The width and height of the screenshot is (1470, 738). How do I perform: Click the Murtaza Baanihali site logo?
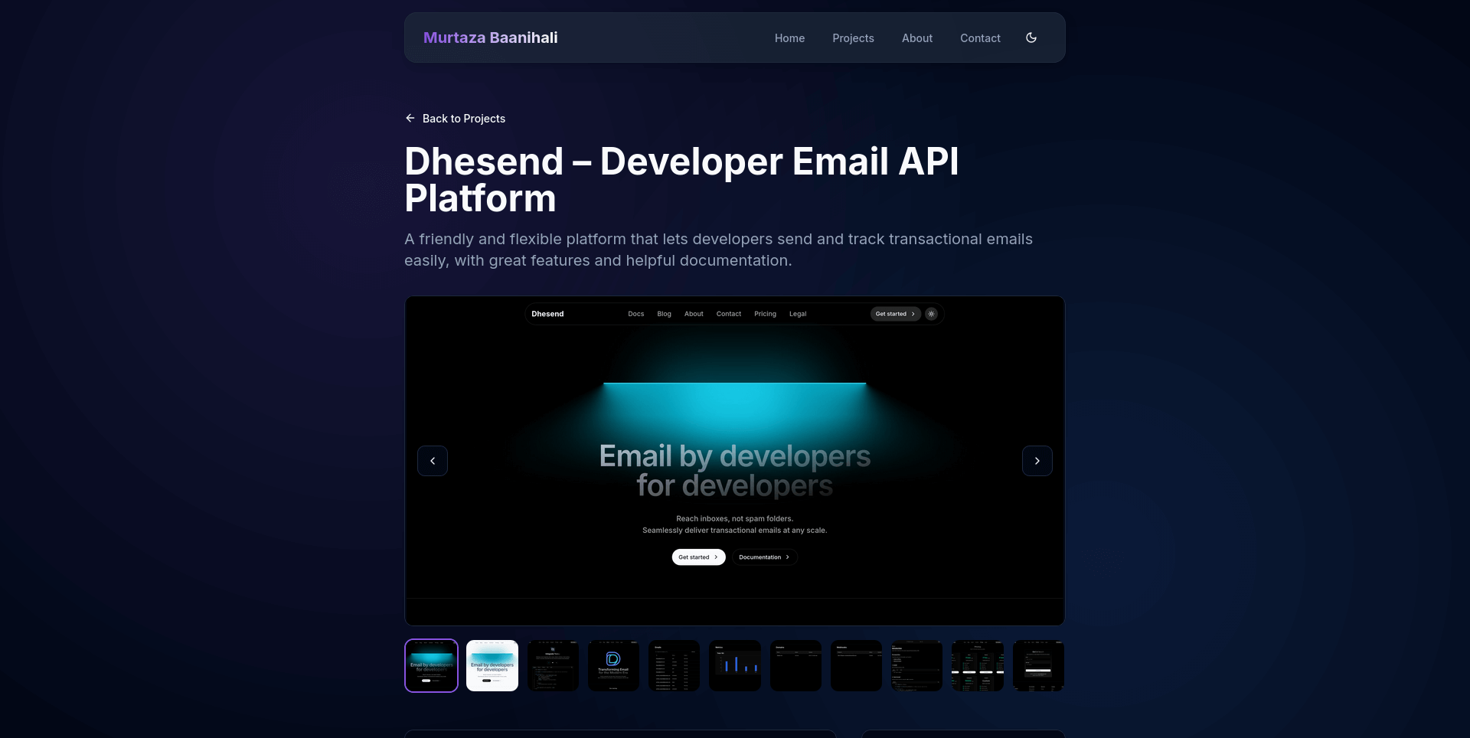(x=490, y=38)
